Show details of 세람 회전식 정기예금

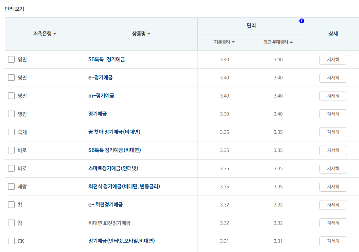tap(333, 186)
